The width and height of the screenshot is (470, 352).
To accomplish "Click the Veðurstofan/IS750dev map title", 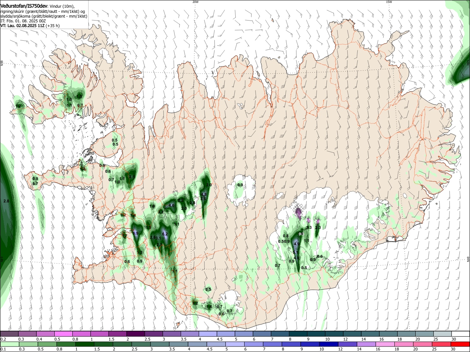I will 24,5.
